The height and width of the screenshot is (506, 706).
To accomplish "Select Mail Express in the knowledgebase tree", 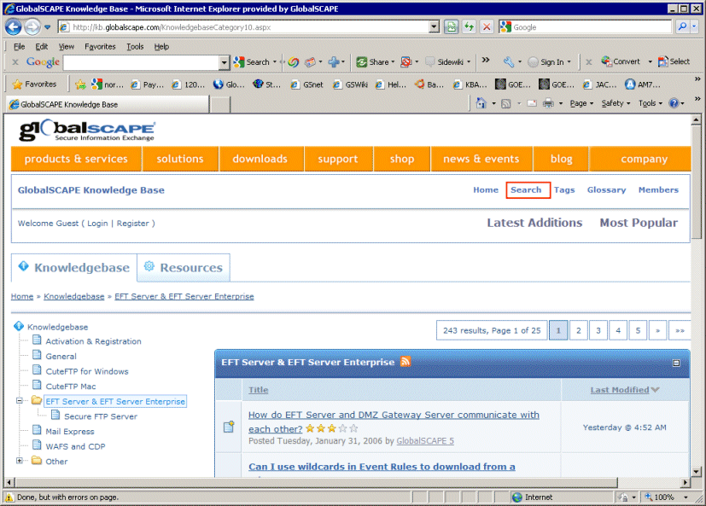I will pyautogui.click(x=70, y=431).
